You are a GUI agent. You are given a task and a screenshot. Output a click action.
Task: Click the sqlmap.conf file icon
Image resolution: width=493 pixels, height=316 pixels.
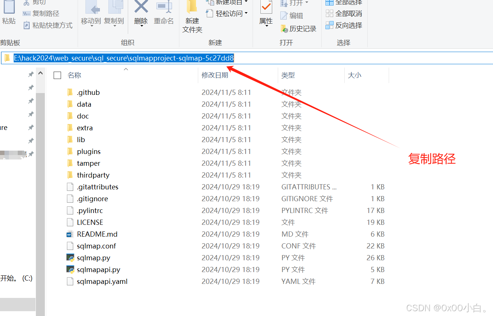[x=70, y=246]
